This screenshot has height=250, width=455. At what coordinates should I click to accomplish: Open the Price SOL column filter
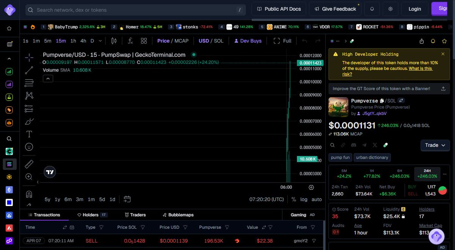143,227
